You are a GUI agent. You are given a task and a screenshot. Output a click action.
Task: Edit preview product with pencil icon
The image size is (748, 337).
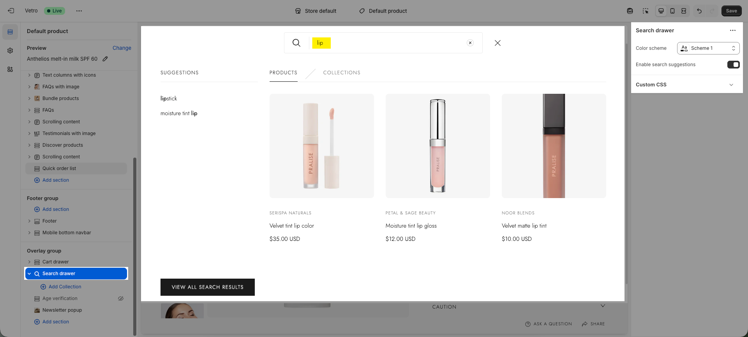point(105,59)
